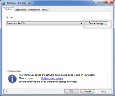Click the greyed Apply button
The width and height of the screenshot is (115, 96).
[104, 91]
